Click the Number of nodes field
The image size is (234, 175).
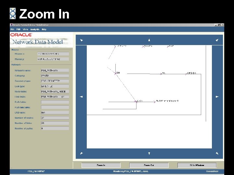pyautogui.click(x=55, y=118)
